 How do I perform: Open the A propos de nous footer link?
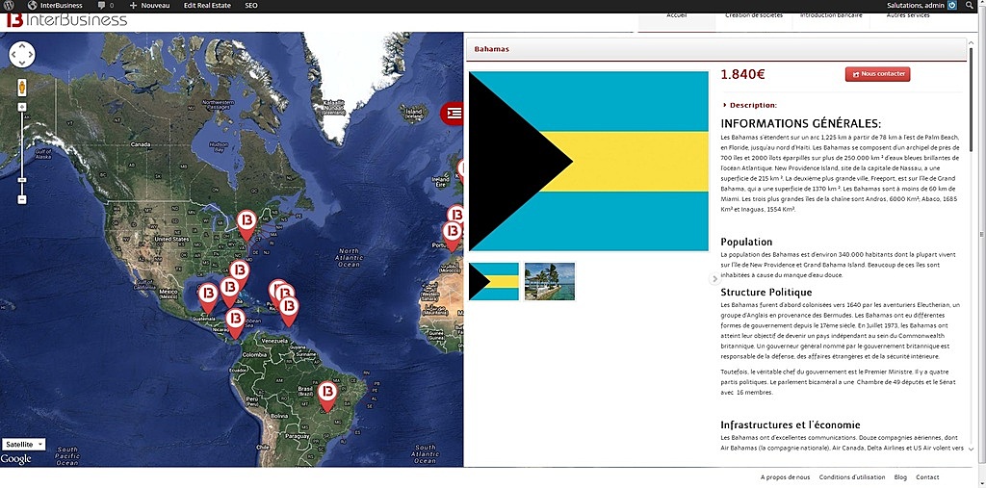[785, 477]
